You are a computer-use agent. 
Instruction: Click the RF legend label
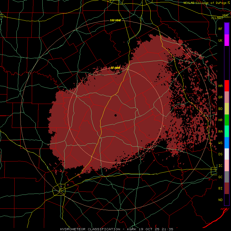click(x=220, y=29)
